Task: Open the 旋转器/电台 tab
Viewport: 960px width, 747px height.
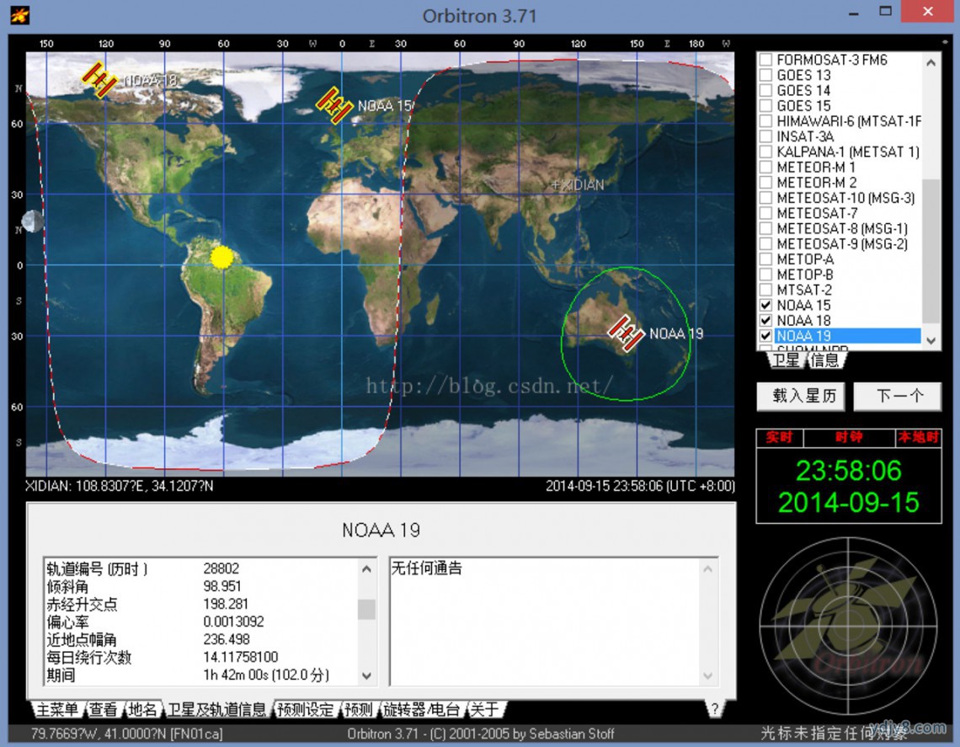Action: click(421, 710)
